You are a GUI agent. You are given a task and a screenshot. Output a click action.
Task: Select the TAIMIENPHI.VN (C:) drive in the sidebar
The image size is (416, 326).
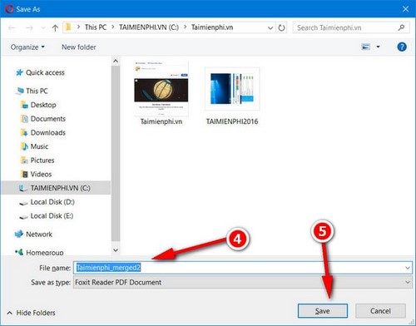pyautogui.click(x=56, y=188)
